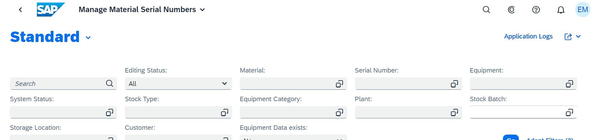Image resolution: width=593 pixels, height=140 pixels.
Task: Expand the Manage Material Serial Numbers title menu
Action: coord(202,10)
